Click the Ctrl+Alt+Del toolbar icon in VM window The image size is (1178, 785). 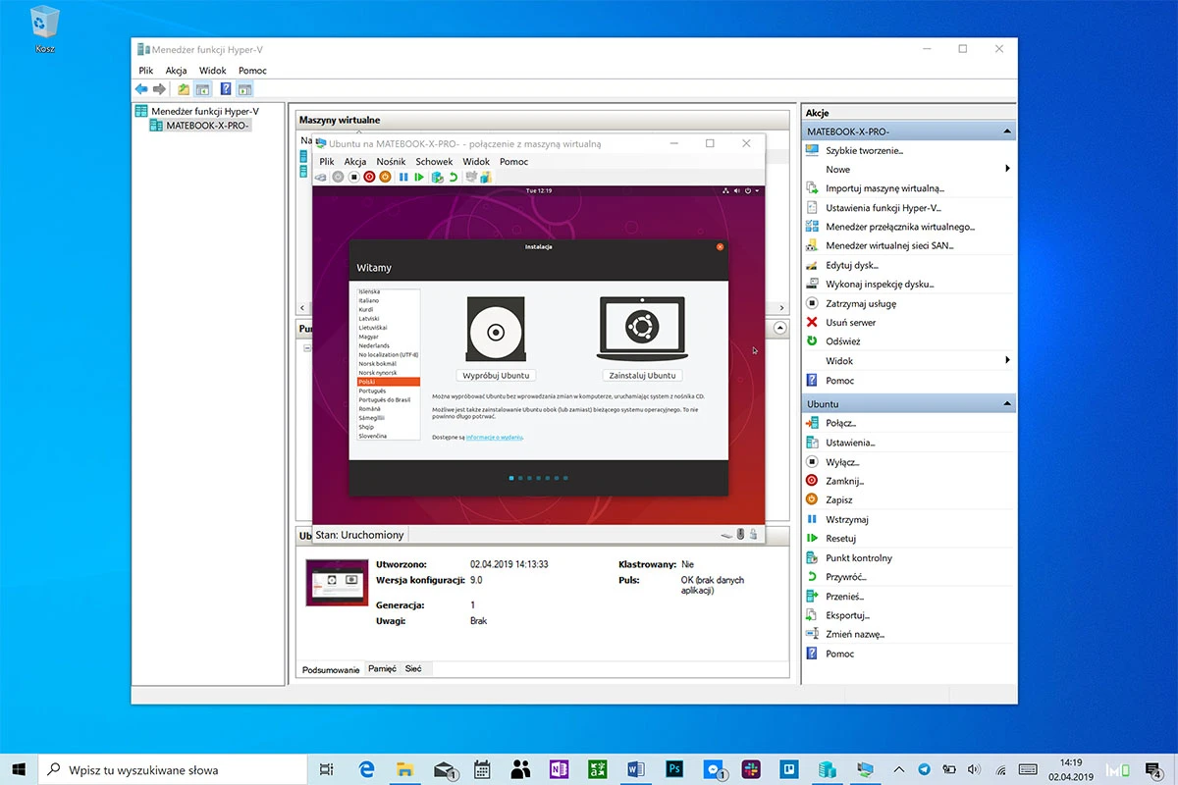click(x=320, y=177)
